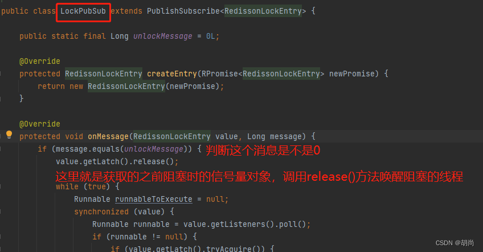The height and width of the screenshot is (252, 483).
Task: Click the underlined runnableToExecute variable
Action: [153, 199]
